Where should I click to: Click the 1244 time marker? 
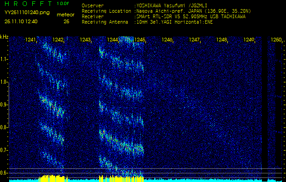click(x=112, y=40)
